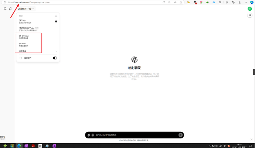Select the o1-mini model
The height and width of the screenshot is (148, 255).
point(38,45)
